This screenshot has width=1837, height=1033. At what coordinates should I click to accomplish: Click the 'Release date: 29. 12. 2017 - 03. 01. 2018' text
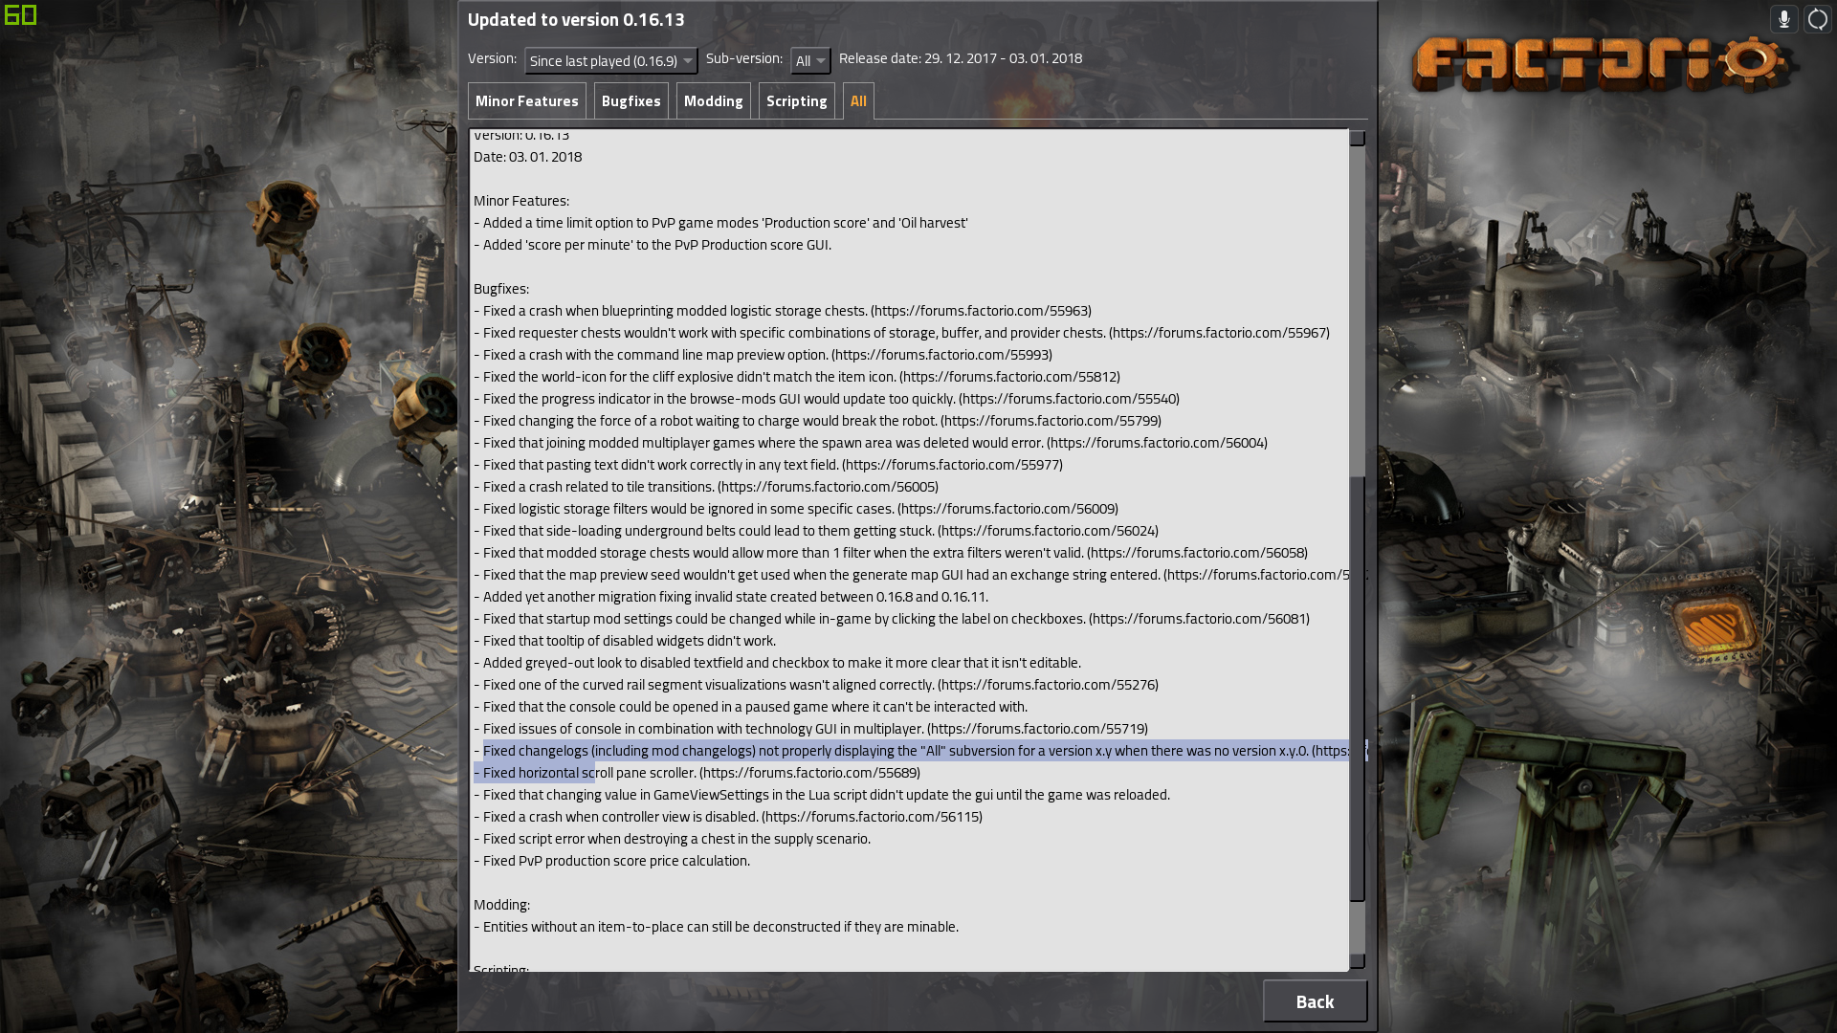(x=961, y=58)
